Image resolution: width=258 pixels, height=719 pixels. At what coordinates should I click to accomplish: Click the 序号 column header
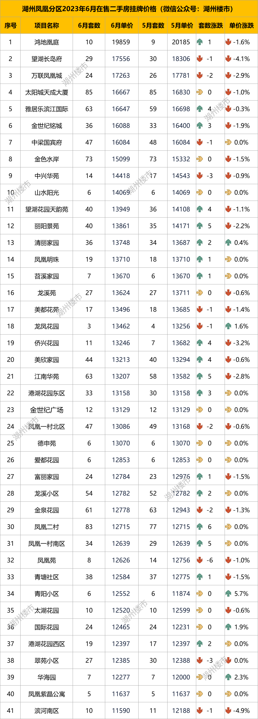pos(10,26)
